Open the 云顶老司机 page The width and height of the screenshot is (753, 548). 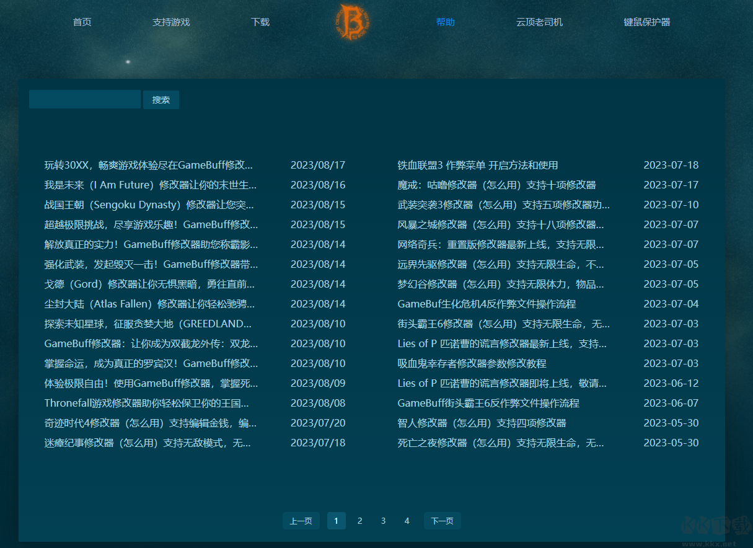tap(539, 22)
